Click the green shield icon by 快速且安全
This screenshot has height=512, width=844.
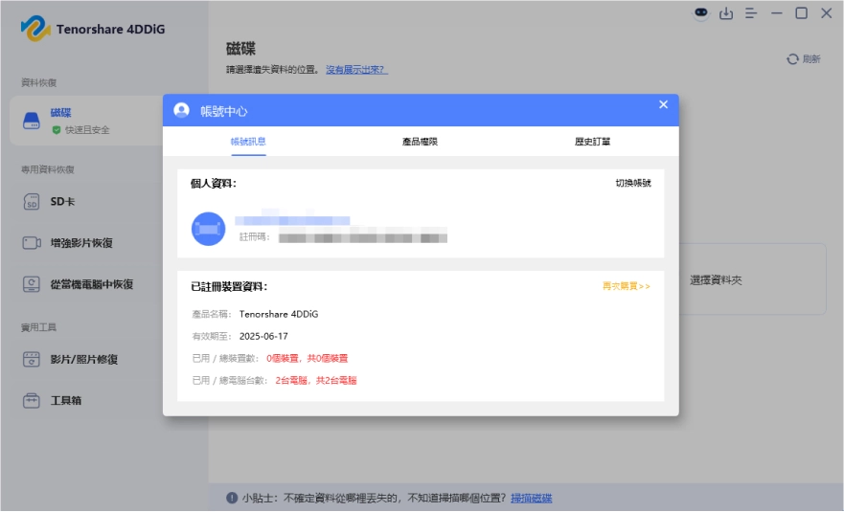click(57, 130)
